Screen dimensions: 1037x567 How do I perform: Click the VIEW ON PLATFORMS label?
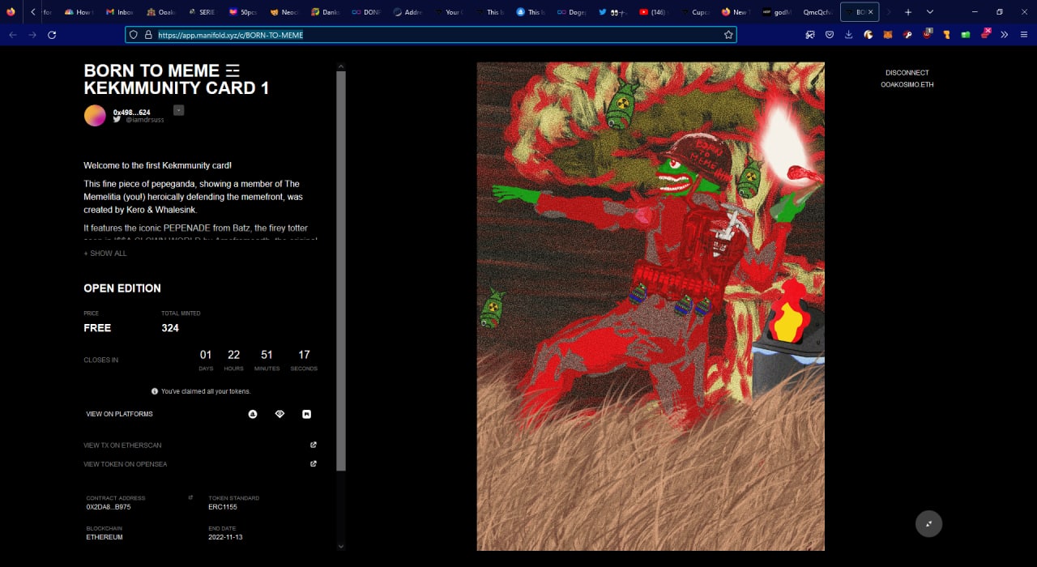click(x=120, y=414)
